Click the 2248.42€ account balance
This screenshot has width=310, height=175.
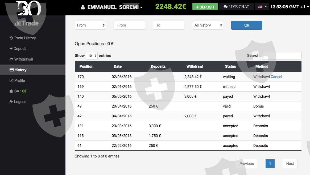click(171, 7)
